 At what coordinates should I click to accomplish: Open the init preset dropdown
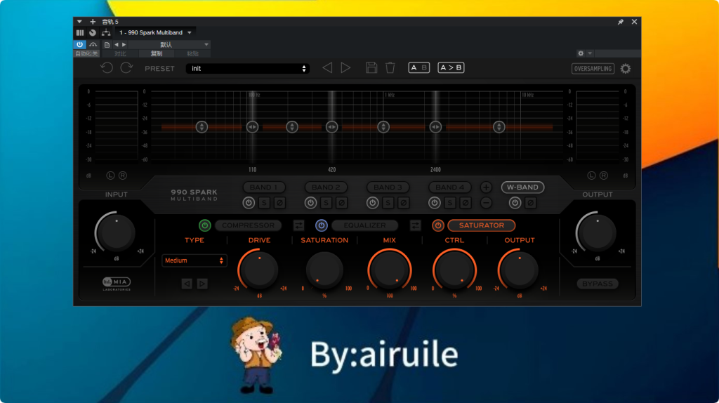[248, 68]
